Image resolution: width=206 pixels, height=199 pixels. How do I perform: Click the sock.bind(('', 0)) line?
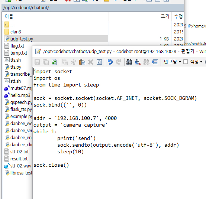pyautogui.click(x=60, y=105)
